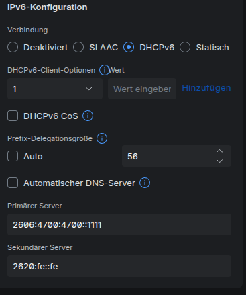Click the Sekundärer Server input field
This screenshot has height=295, width=246.
pos(119,266)
